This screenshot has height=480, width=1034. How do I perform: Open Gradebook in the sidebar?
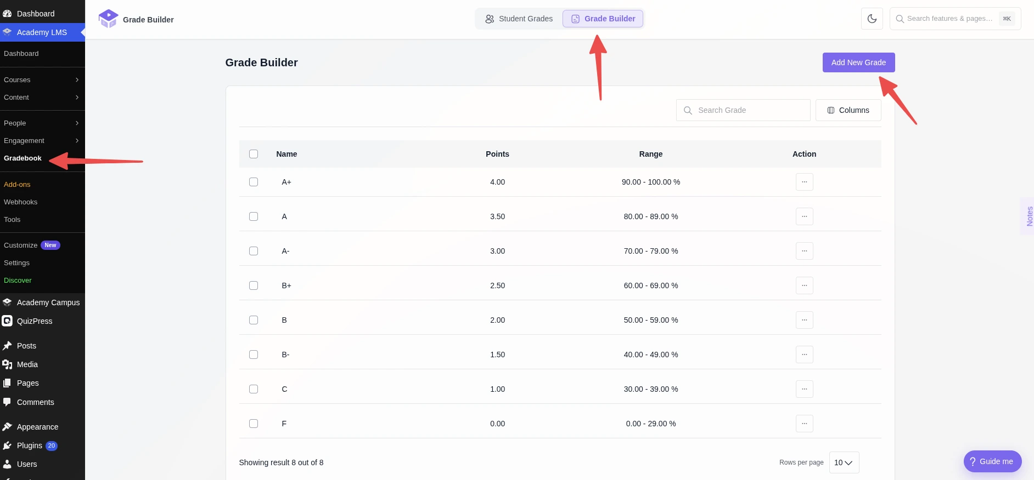(23, 158)
